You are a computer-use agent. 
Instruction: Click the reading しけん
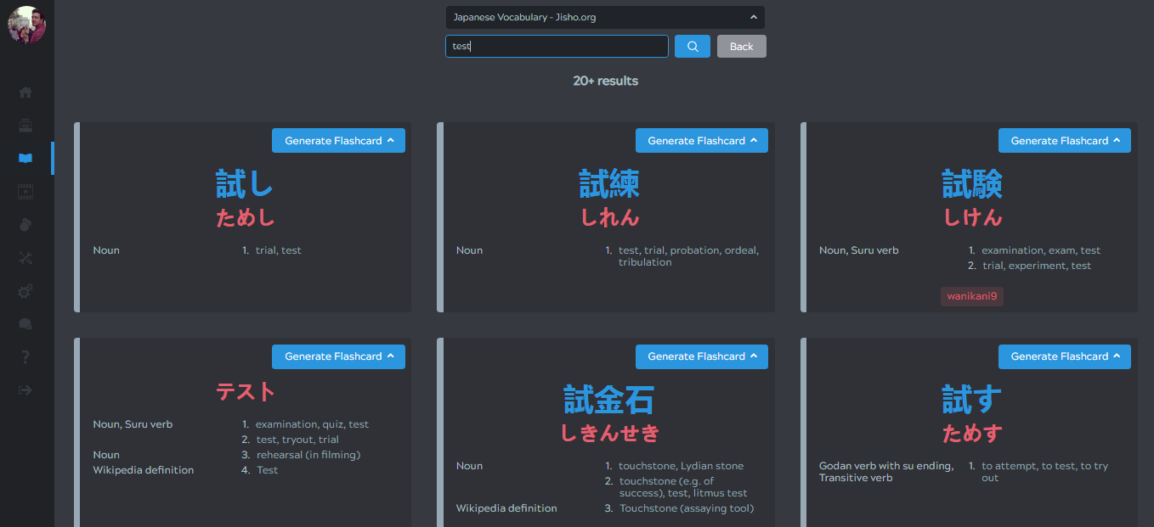[972, 218]
